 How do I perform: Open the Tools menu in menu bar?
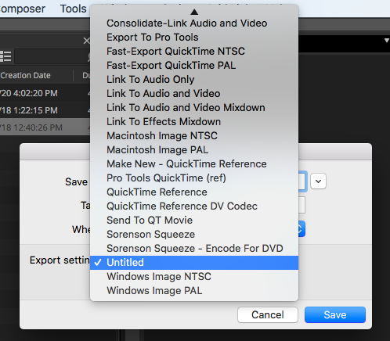click(74, 9)
